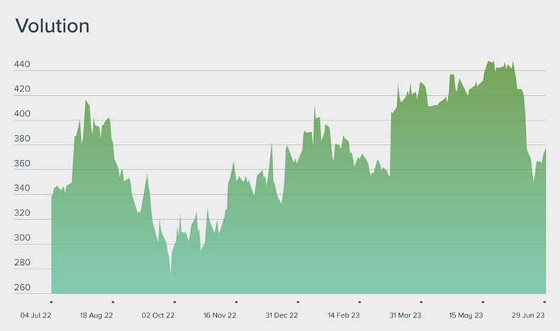The image size is (560, 331).
Task: Click the Volution chart title
Action: 52,26
